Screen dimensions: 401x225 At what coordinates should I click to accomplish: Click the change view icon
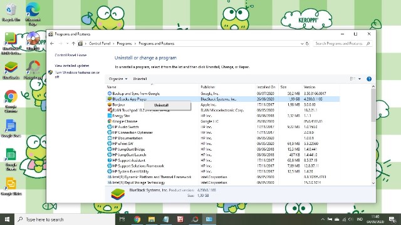click(353, 79)
